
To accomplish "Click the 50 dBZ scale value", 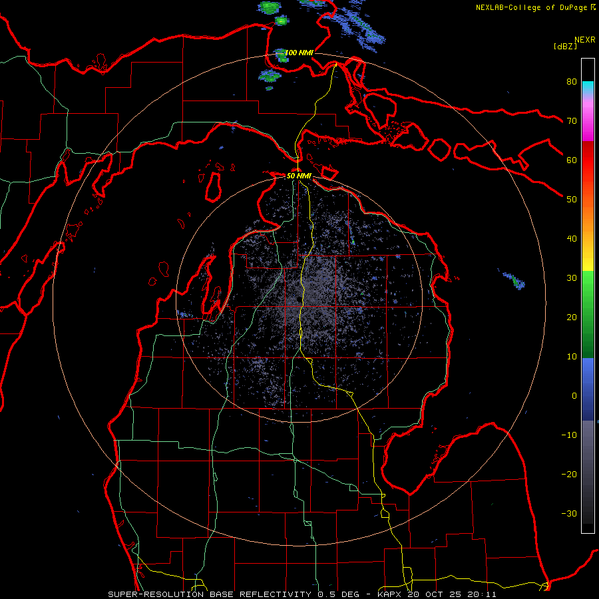I will pos(572,200).
